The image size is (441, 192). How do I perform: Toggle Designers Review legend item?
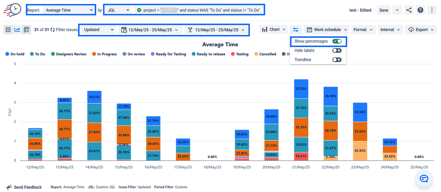(x=68, y=54)
